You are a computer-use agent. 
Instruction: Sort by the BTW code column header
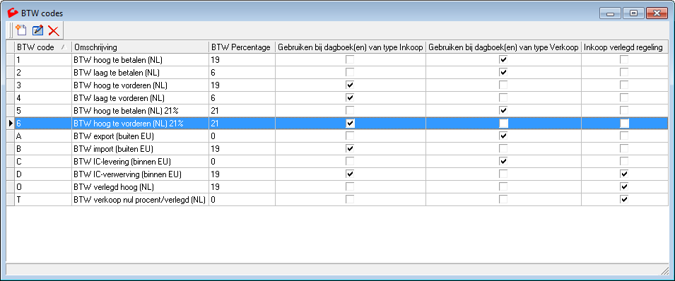(43, 47)
